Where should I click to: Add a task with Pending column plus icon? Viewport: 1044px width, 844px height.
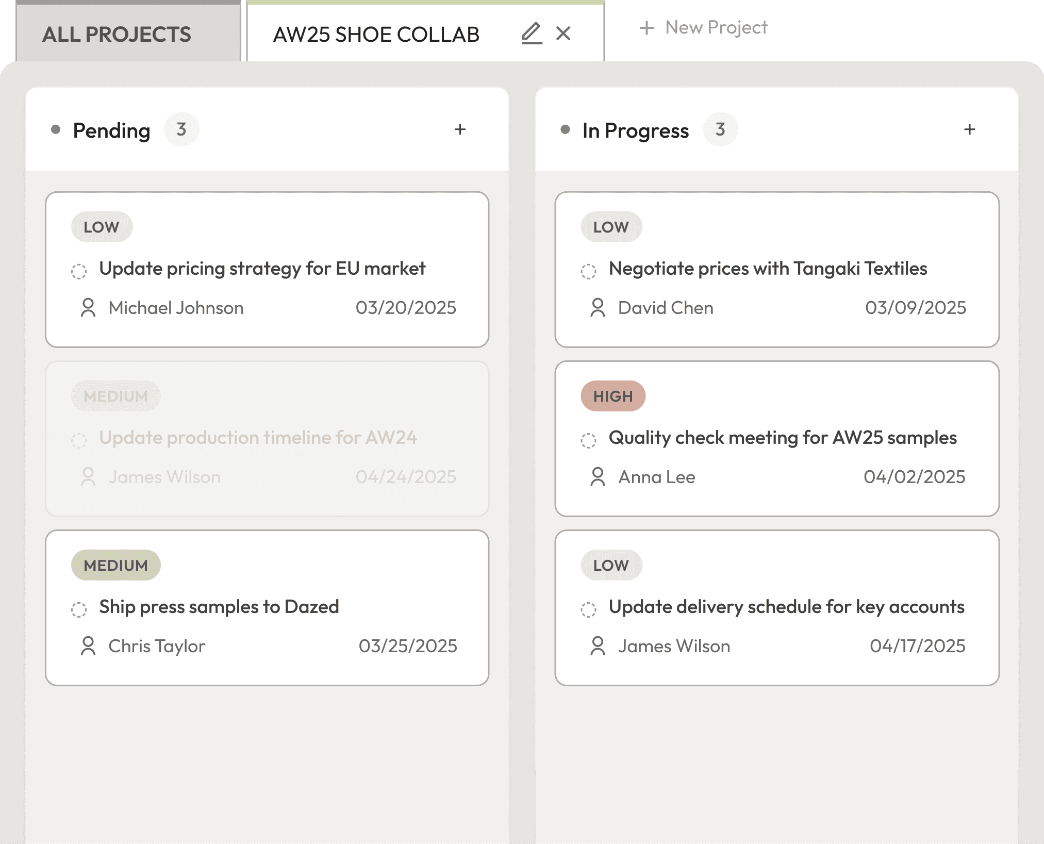(460, 129)
